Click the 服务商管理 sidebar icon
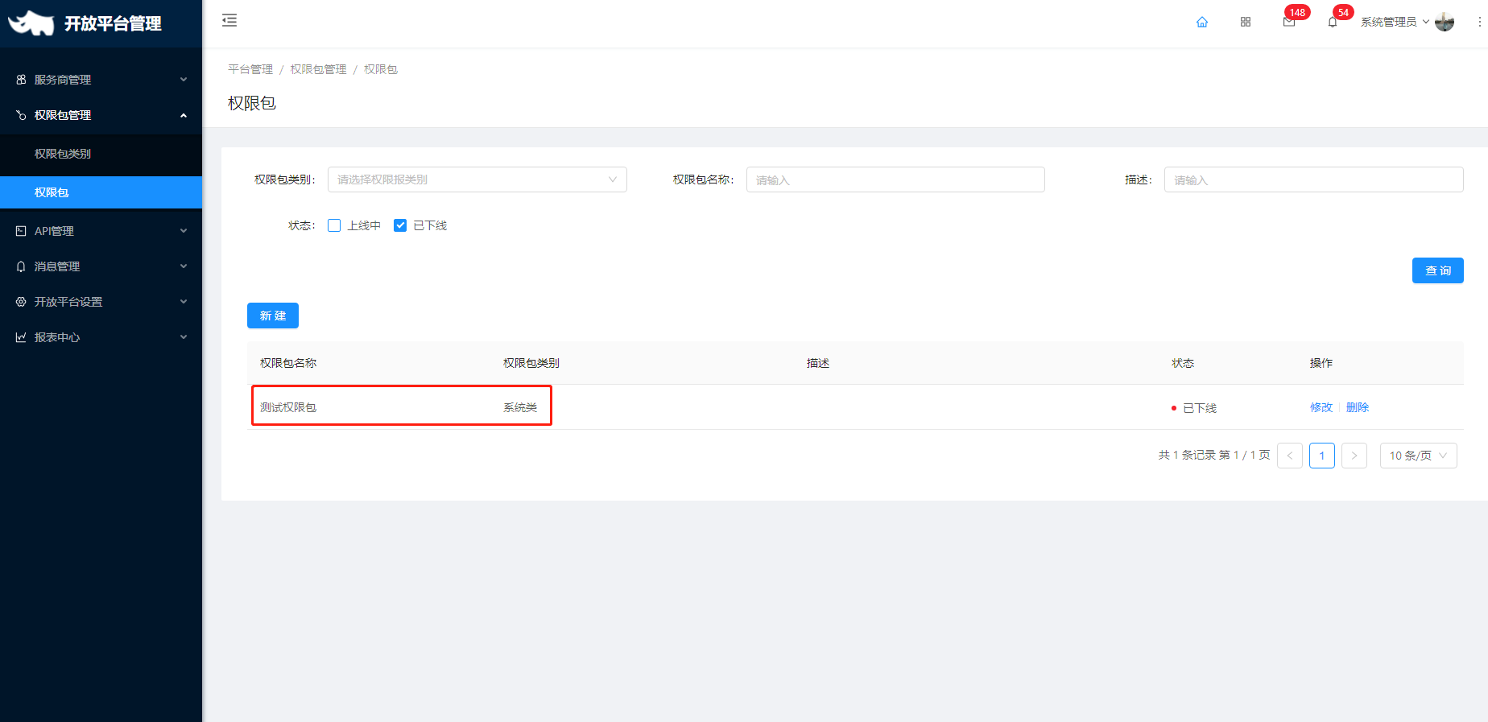Screen dimensions: 1488x722 (x=21, y=80)
